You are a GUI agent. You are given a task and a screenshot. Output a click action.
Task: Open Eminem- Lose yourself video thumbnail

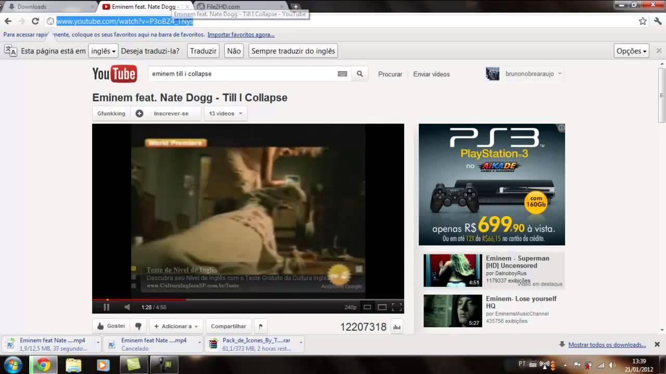453,311
